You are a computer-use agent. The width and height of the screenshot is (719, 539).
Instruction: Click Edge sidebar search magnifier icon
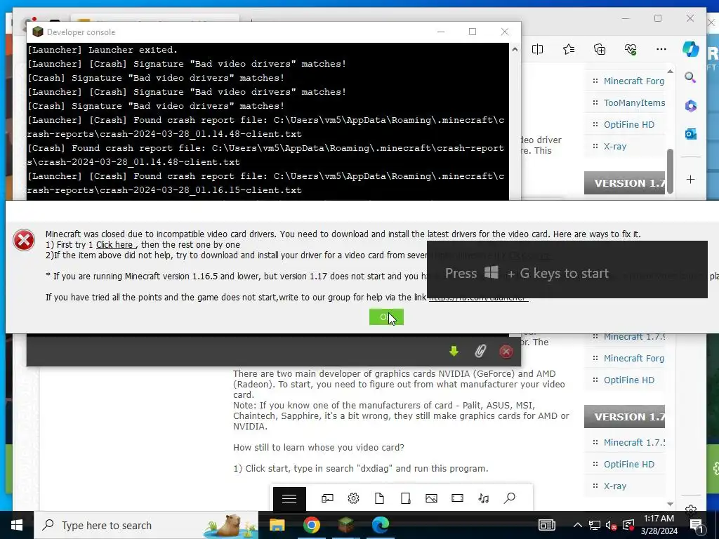(x=691, y=77)
